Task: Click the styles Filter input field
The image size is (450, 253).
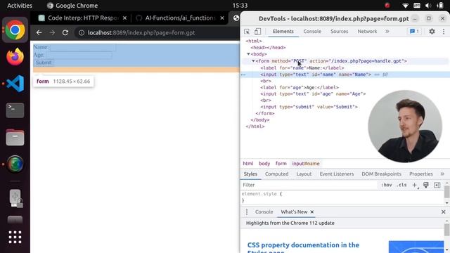Action: pos(309,185)
